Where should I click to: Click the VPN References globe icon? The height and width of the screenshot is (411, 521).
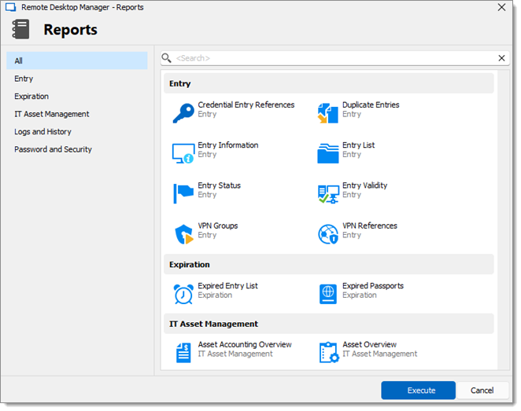point(328,234)
